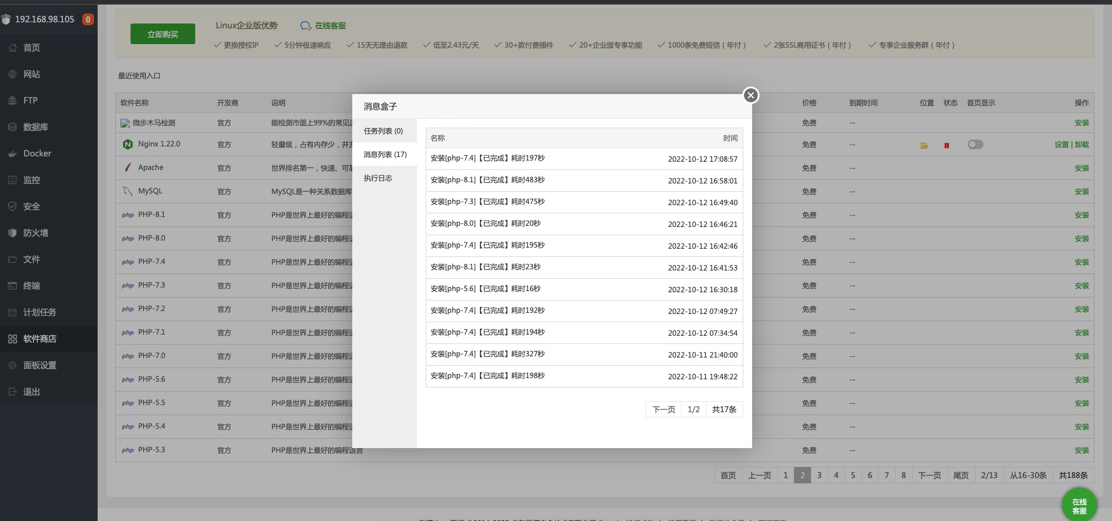Click Nginx 卸载 link

[1082, 145]
